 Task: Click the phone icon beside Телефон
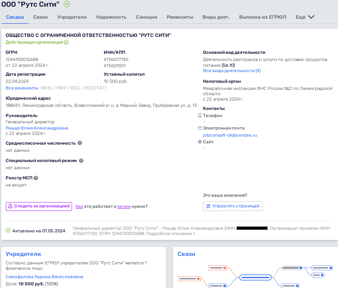(200, 116)
